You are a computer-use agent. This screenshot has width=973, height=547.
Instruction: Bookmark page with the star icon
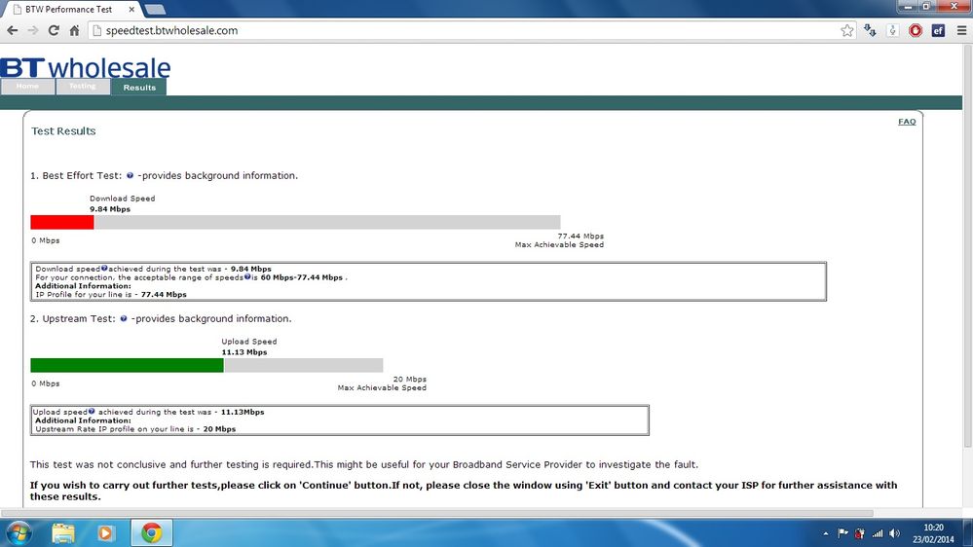tap(847, 30)
